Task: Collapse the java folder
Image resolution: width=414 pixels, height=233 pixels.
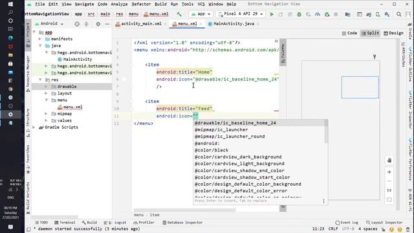Action: coord(40,46)
